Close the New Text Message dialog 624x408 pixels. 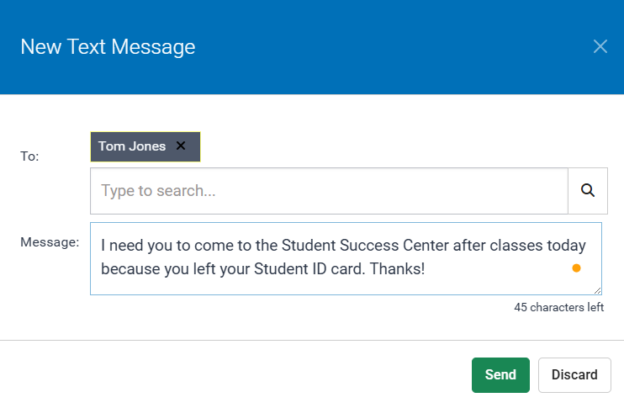coord(600,46)
